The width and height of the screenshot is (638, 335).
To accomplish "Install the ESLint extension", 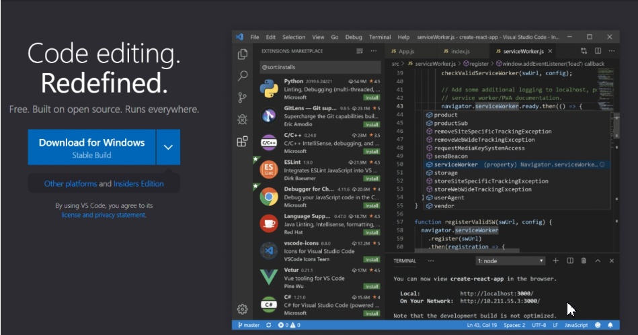I will 371,179.
